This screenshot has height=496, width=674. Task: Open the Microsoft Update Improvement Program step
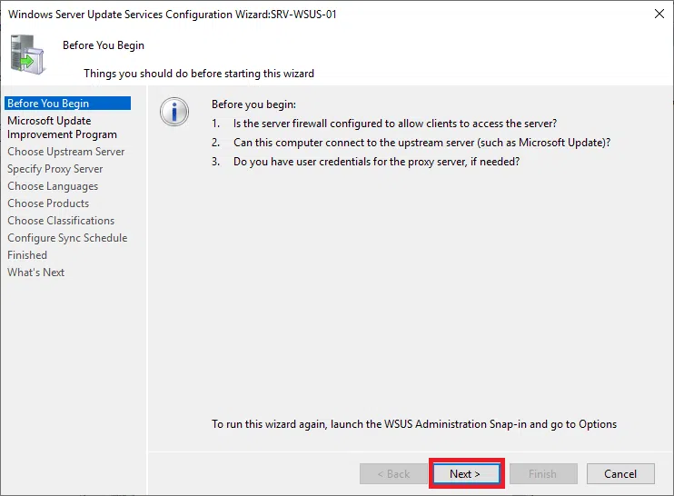pos(62,127)
